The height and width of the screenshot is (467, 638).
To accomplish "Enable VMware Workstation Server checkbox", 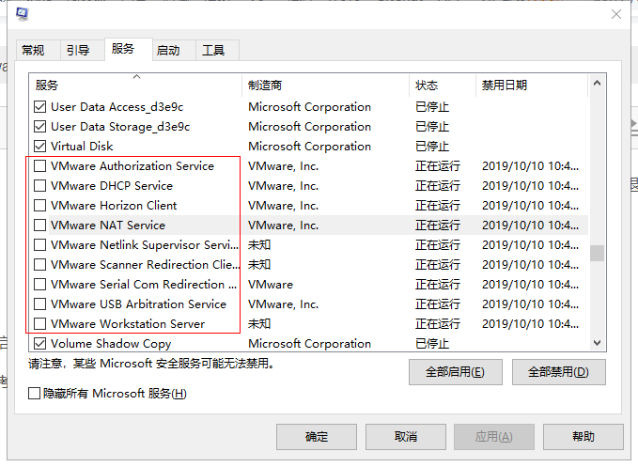I will pos(39,324).
